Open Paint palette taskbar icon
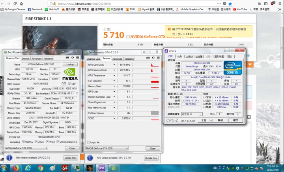This screenshot has height=172, width=284. (x=52, y=168)
